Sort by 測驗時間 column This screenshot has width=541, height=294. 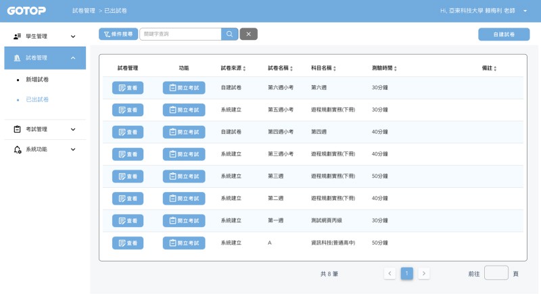384,68
